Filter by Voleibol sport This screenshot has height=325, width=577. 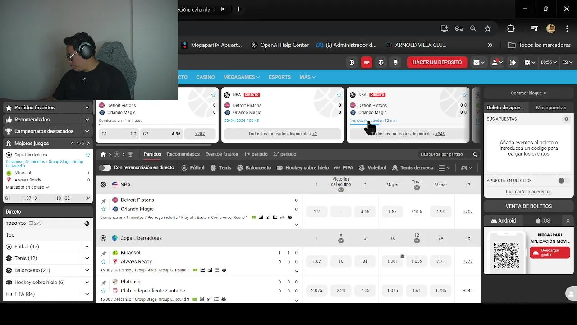(372, 167)
